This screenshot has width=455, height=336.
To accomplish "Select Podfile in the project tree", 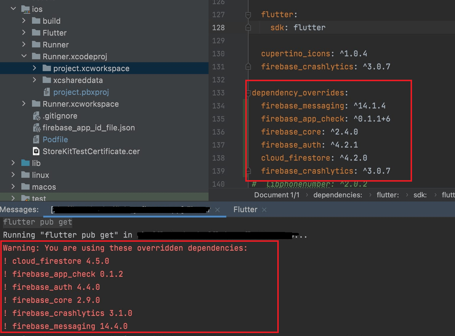I will pyautogui.click(x=55, y=139).
